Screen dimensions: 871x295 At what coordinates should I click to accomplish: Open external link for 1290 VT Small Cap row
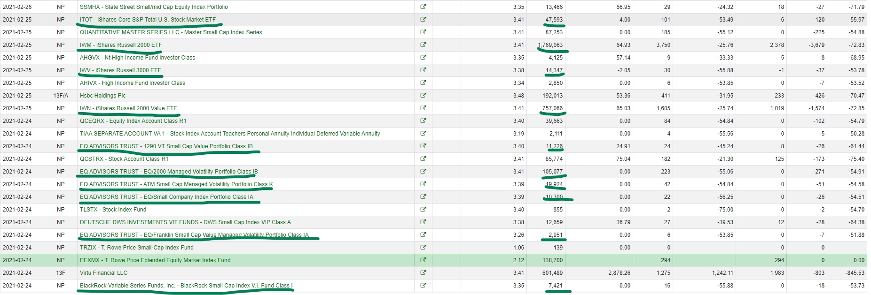click(423, 146)
